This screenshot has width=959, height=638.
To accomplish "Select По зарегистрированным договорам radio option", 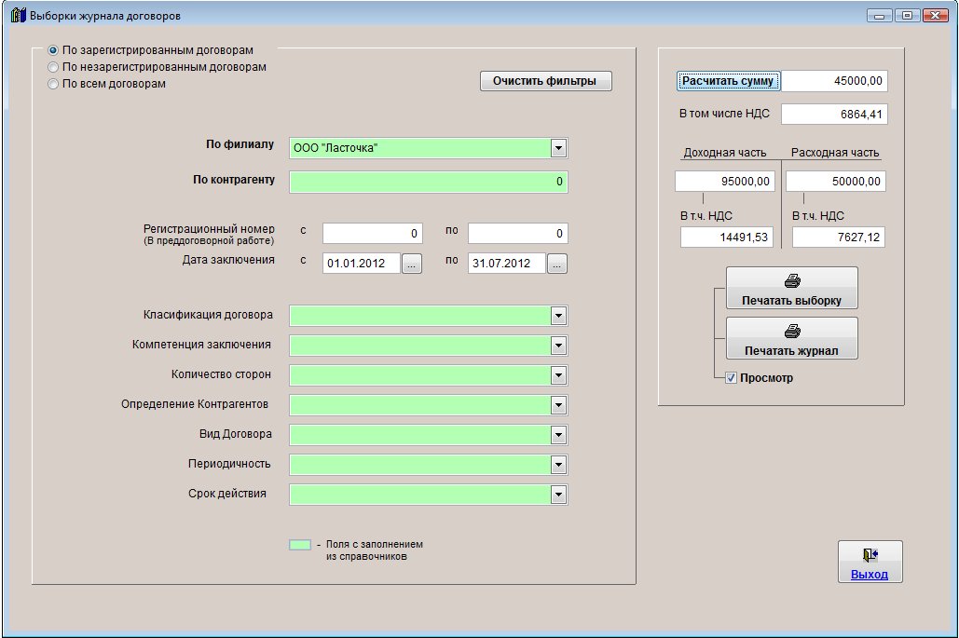I will click(x=53, y=50).
